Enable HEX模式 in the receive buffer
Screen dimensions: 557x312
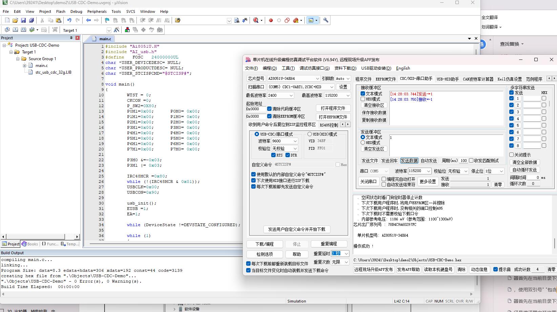363,99
